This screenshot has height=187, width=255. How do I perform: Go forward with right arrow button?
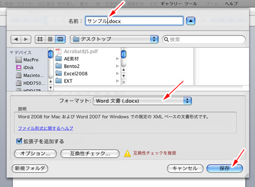(x=26, y=39)
